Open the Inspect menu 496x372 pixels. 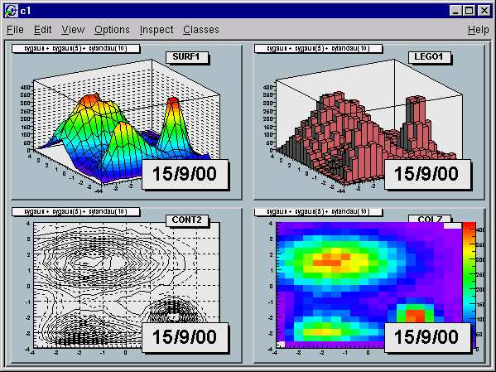coord(157,30)
